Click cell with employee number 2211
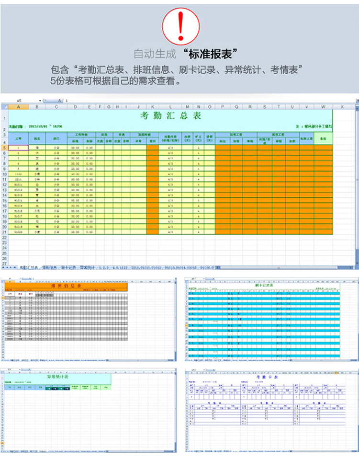The height and width of the screenshot is (459, 359). click(x=18, y=180)
